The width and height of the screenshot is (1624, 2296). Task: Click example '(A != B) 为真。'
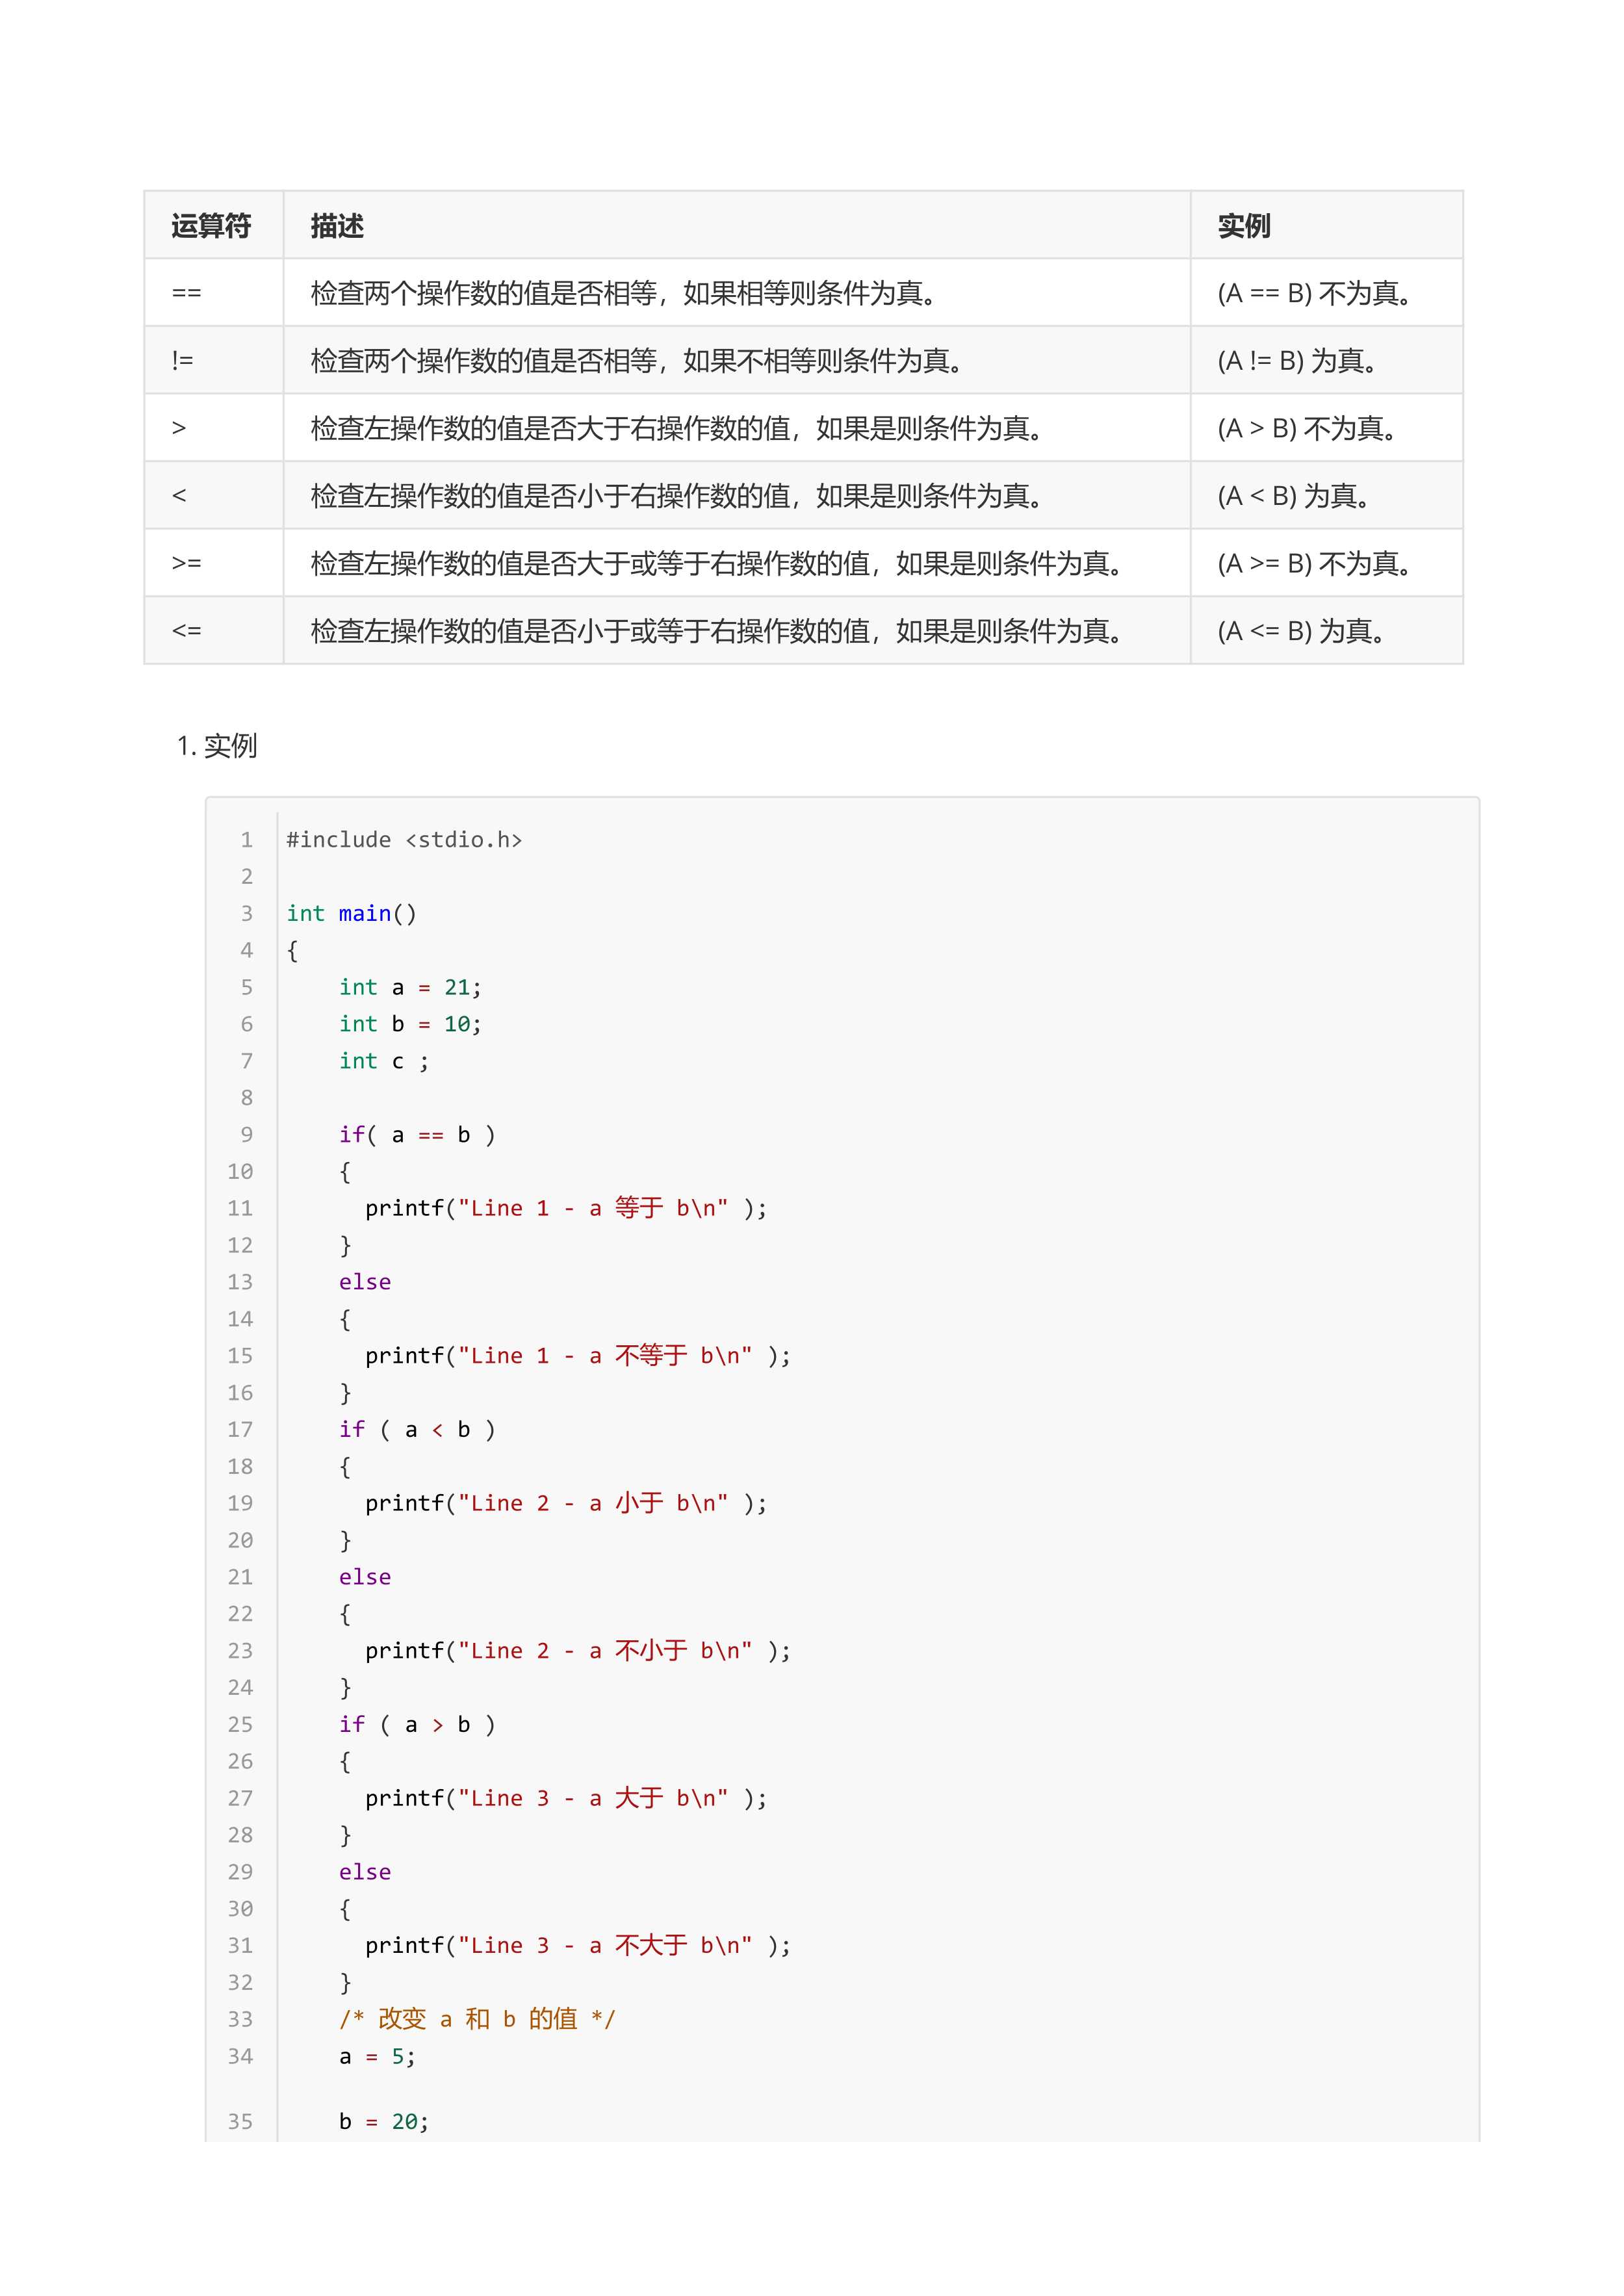[1299, 360]
